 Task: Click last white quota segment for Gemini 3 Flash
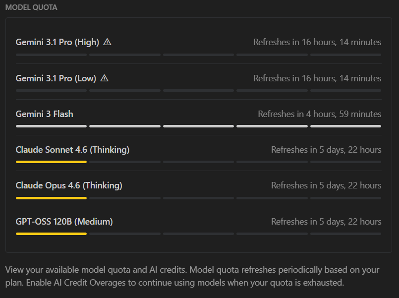[x=345, y=126]
